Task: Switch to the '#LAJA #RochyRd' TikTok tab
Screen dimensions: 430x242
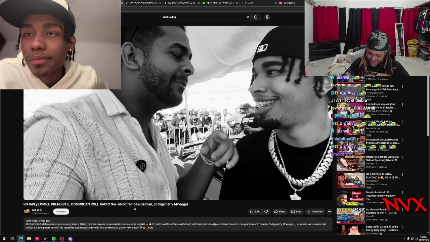Action: [143, 3]
